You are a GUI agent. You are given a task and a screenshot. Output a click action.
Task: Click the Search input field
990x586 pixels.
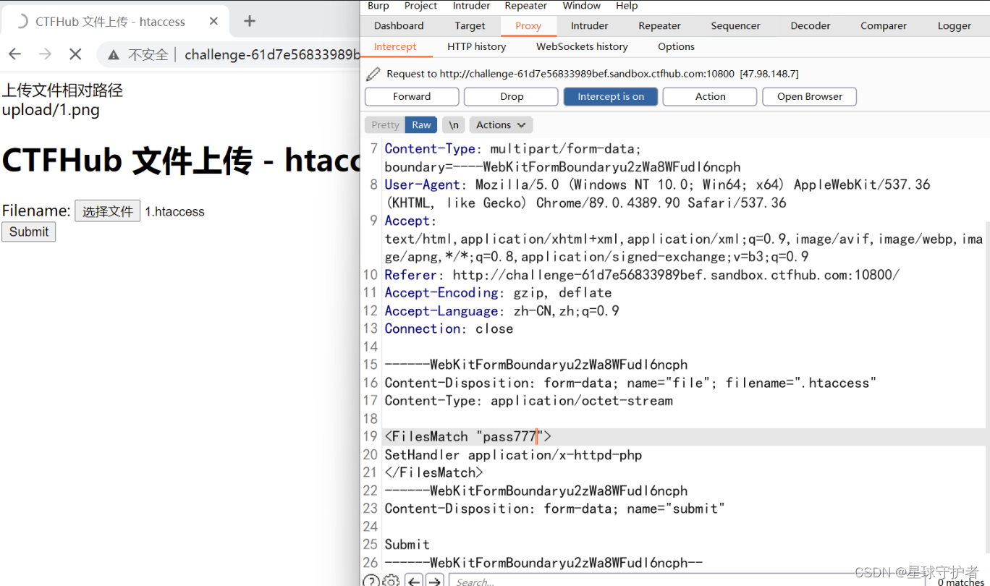pos(687,581)
